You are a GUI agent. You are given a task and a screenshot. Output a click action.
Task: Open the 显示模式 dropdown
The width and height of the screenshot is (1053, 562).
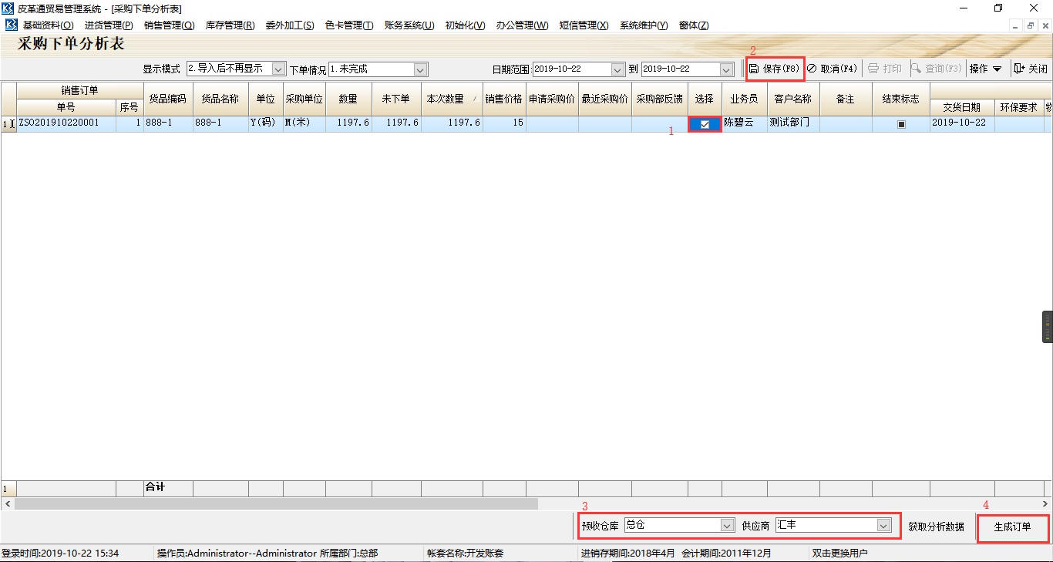278,69
